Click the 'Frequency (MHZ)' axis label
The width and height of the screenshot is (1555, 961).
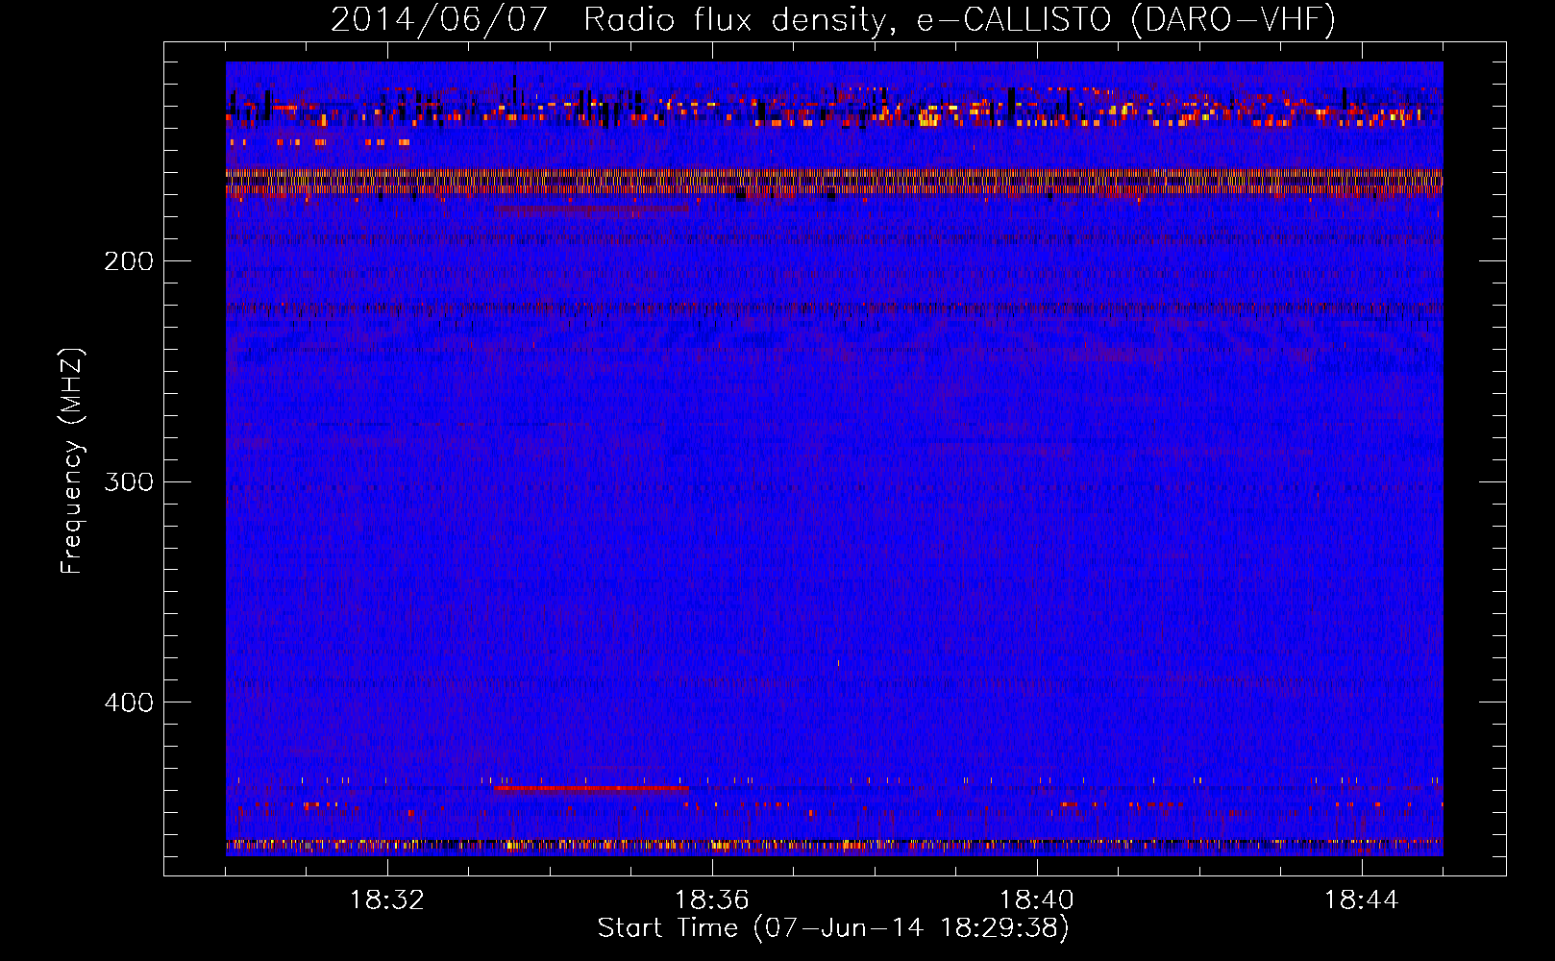(72, 461)
